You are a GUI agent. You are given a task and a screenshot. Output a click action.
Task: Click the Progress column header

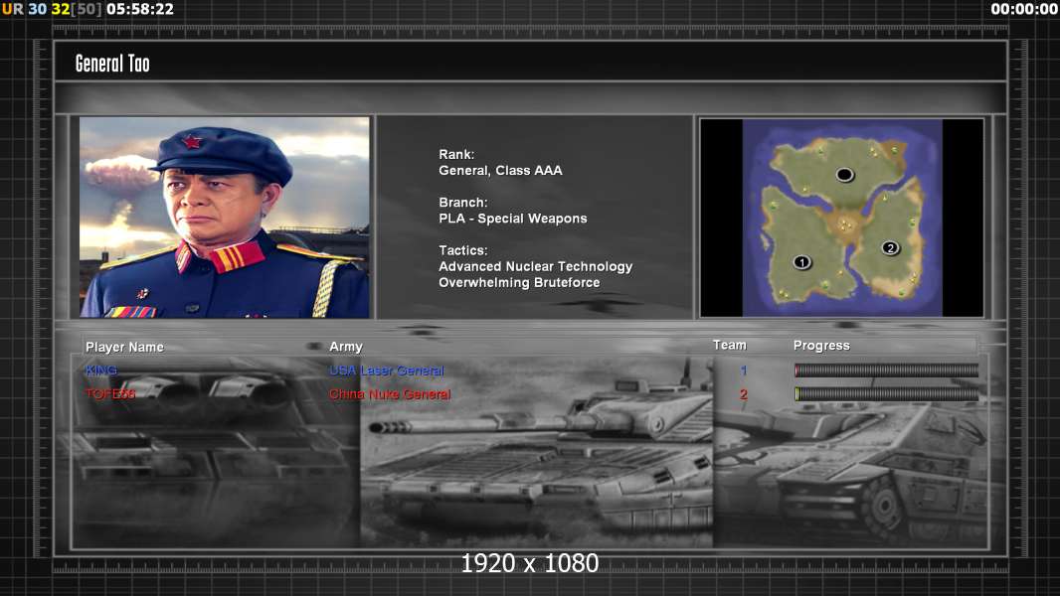[821, 346]
